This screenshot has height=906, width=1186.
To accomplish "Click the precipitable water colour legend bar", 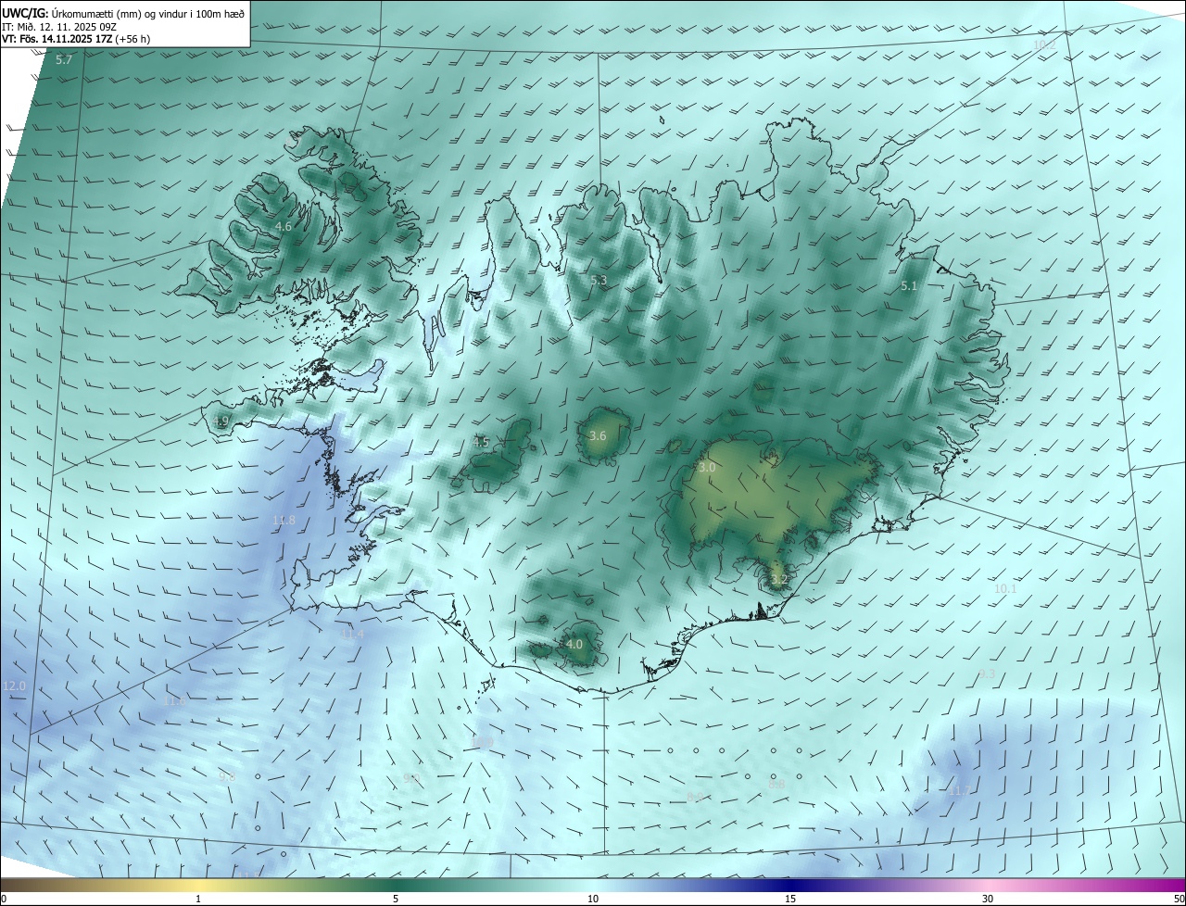I will (593, 885).
